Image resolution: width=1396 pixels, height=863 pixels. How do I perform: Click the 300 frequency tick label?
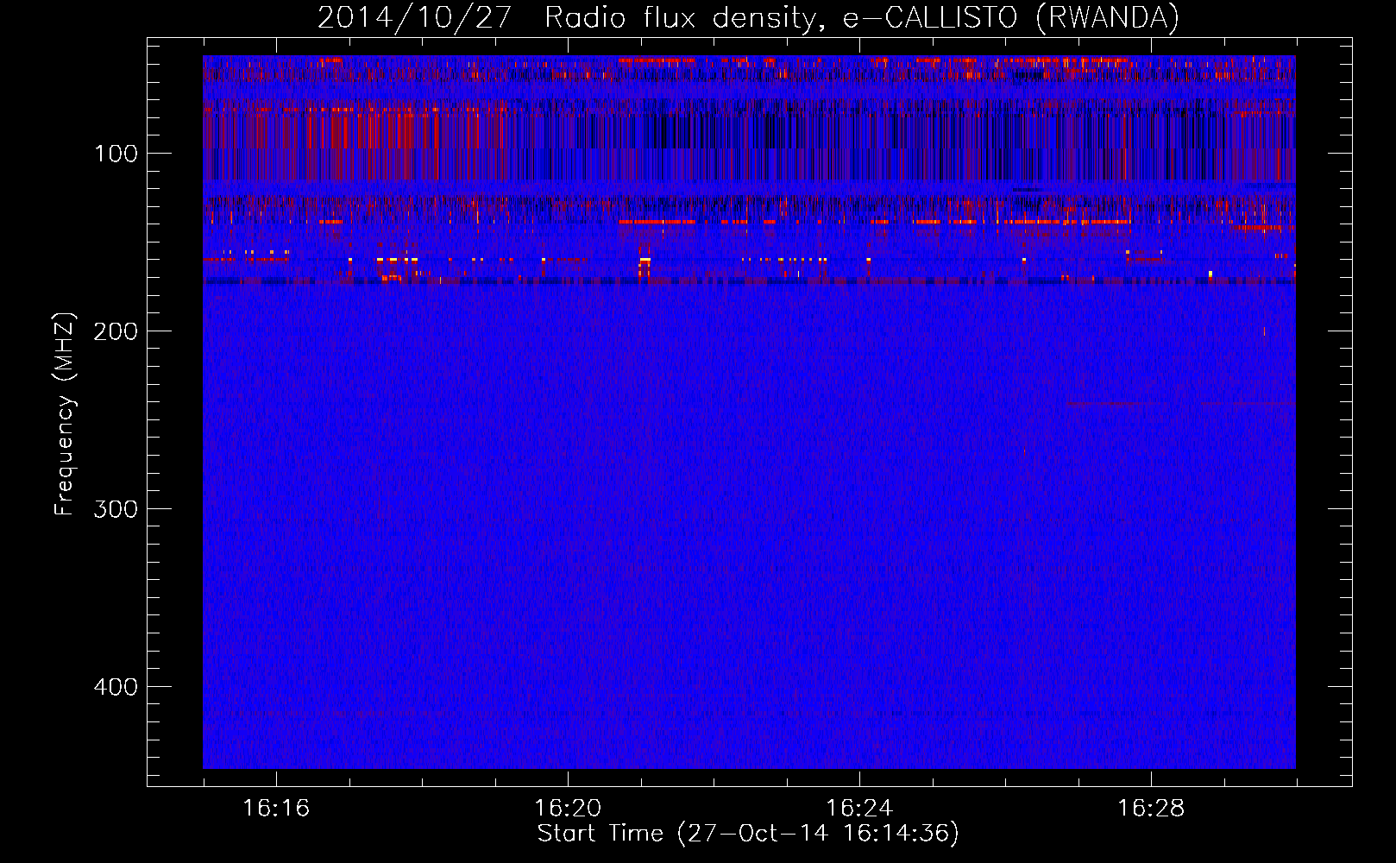click(116, 509)
